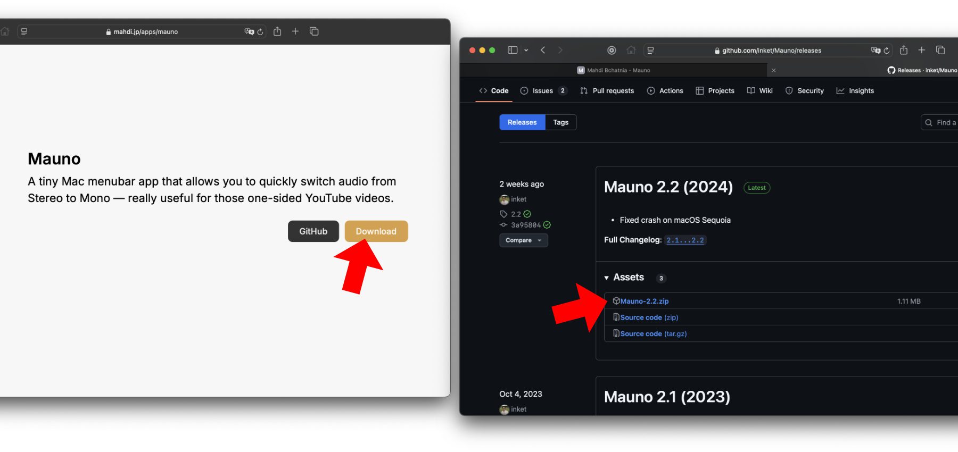Click the gold Download button

(x=376, y=231)
